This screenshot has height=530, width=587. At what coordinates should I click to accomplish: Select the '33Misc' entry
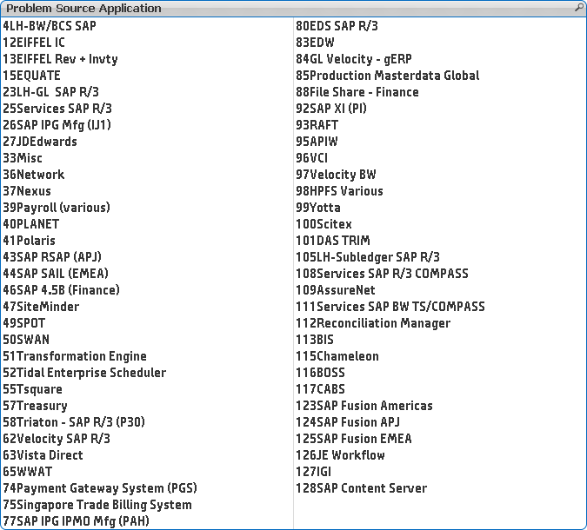(x=147, y=158)
